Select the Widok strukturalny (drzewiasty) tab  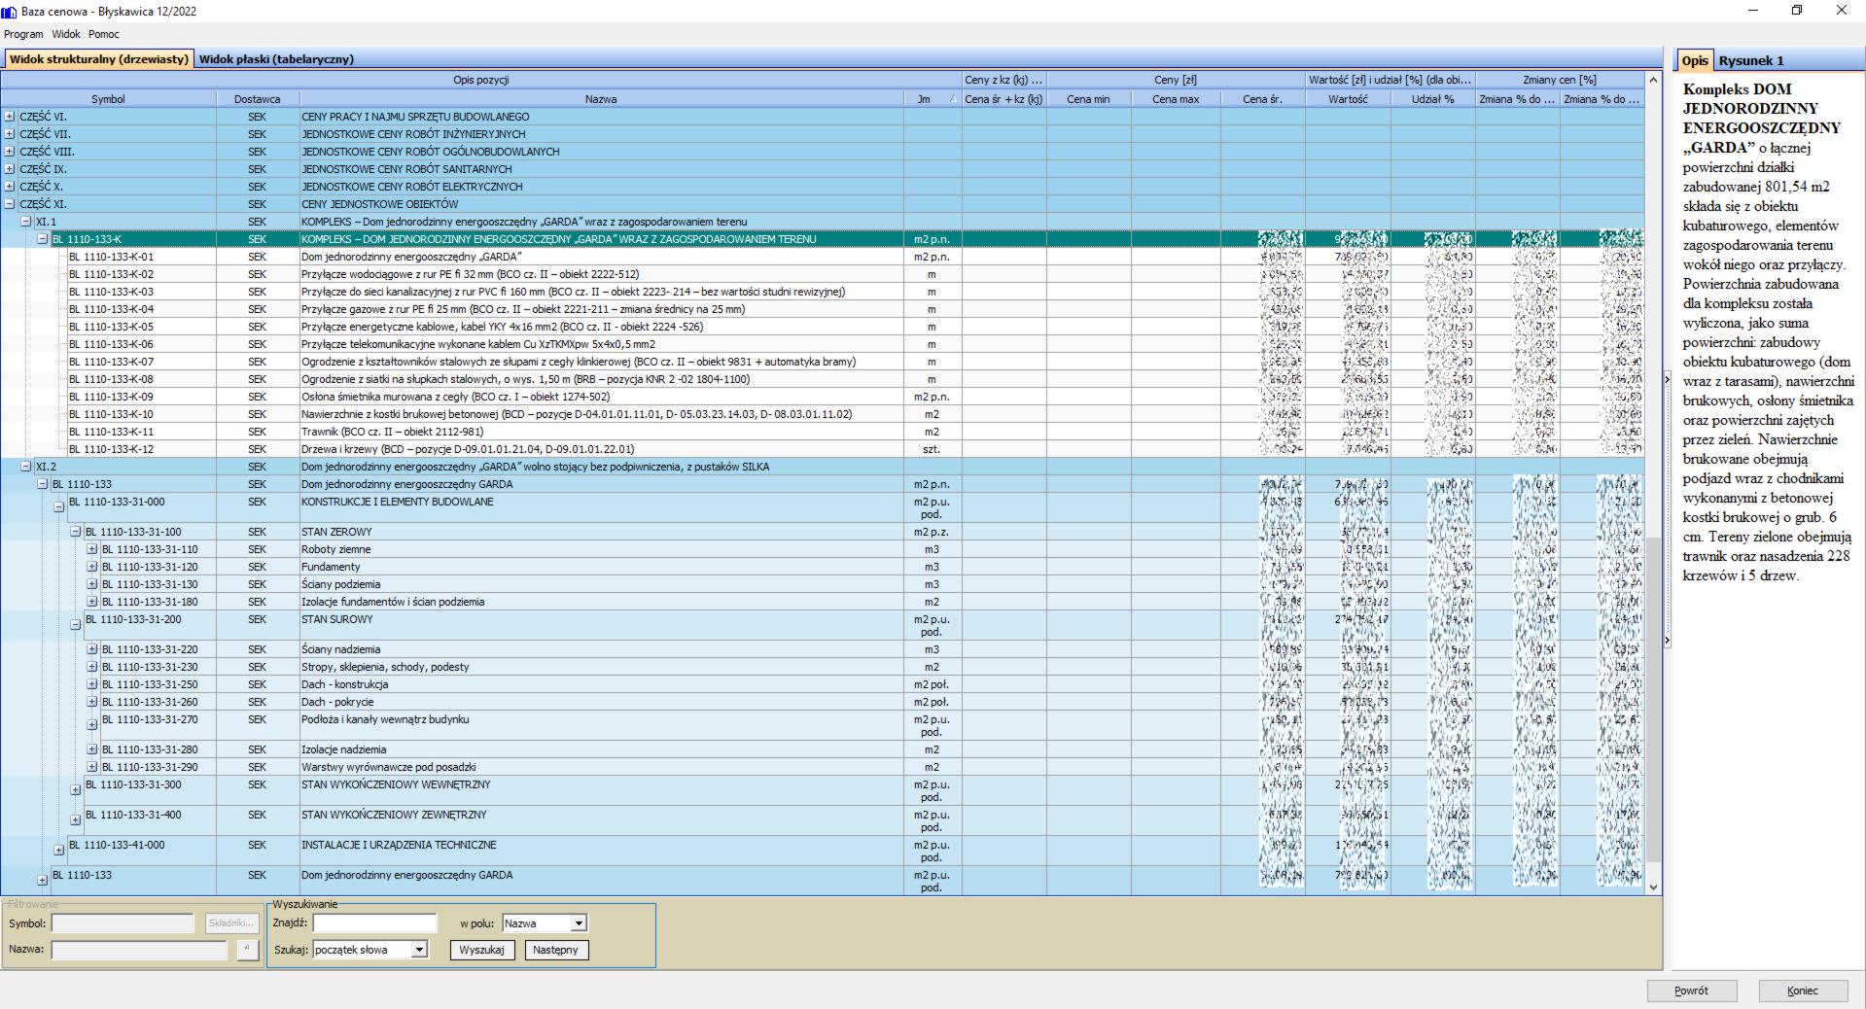98,59
